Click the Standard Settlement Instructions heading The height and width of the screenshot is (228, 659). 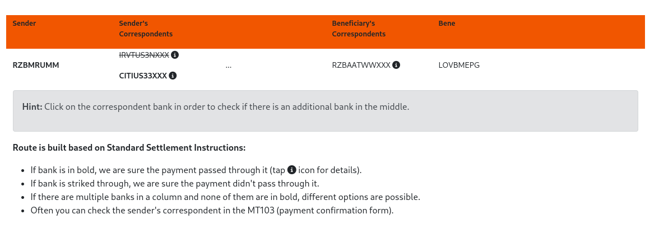(129, 148)
